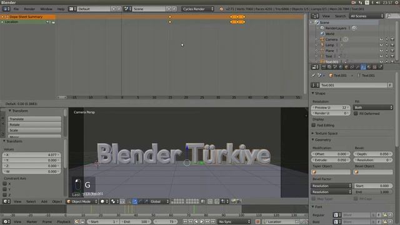
Task: Jump to the timeline start frame
Action: 185,222
